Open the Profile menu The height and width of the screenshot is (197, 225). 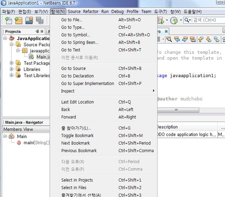coord(132,12)
